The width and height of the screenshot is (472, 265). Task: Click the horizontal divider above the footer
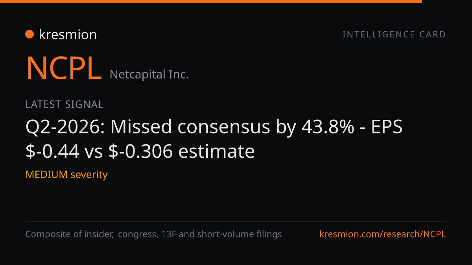click(236, 222)
